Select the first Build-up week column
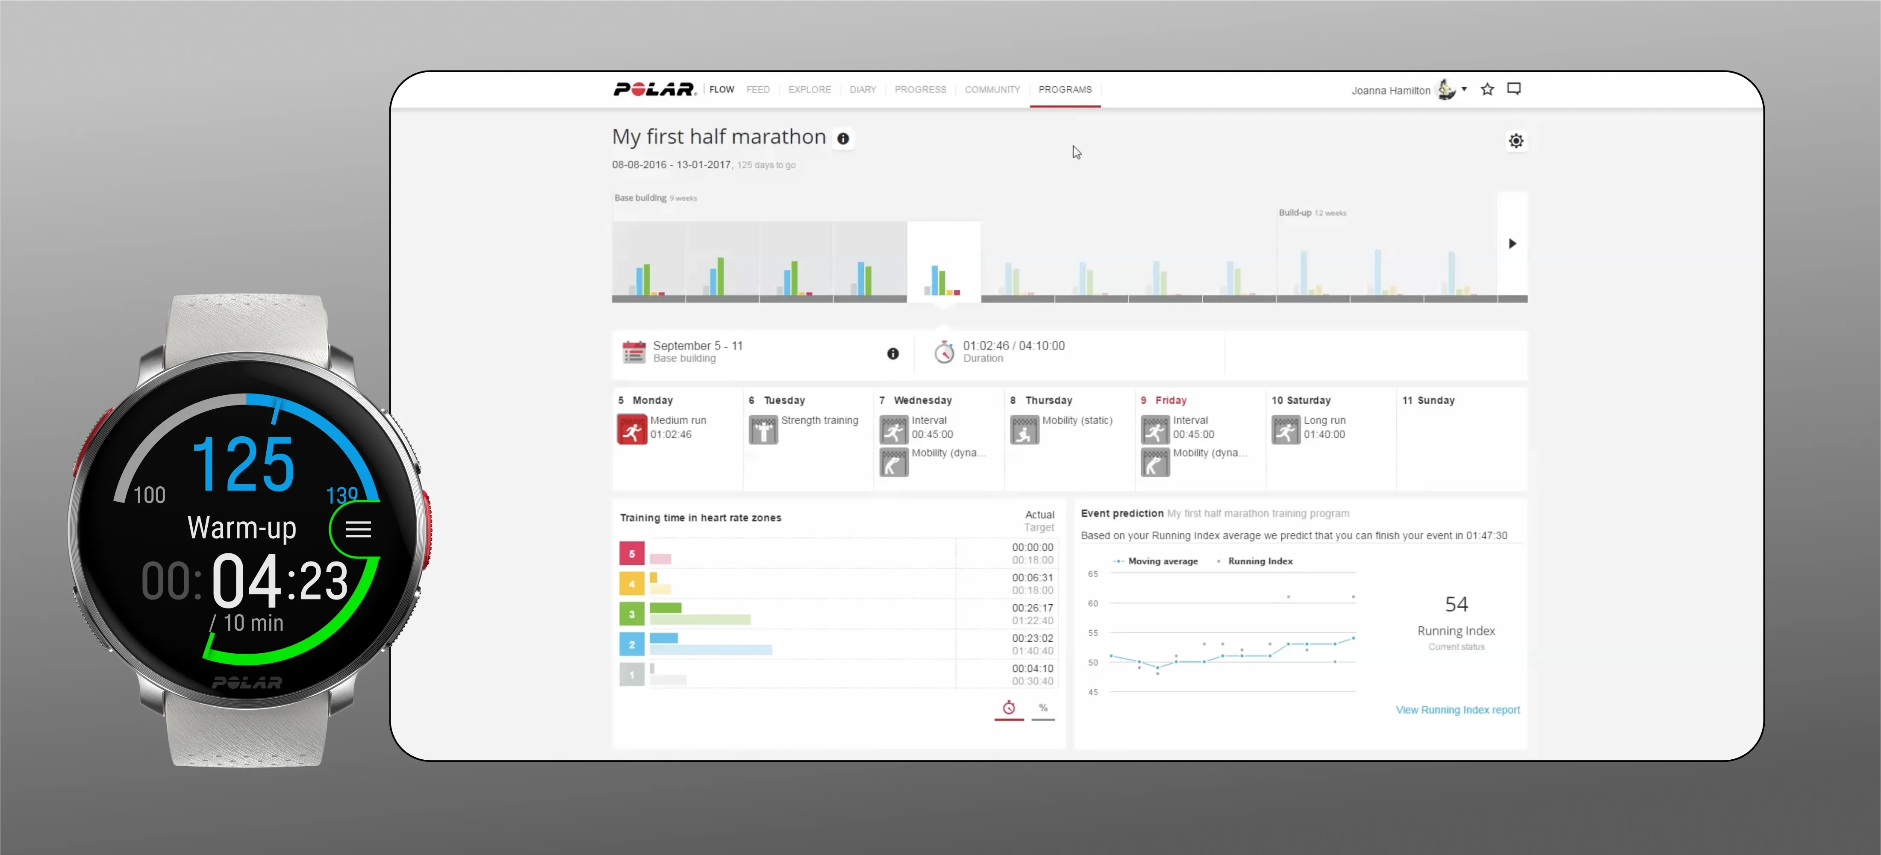1881x855 pixels. pos(1313,262)
